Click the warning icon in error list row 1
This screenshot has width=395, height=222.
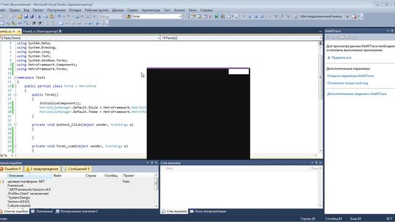1,181
